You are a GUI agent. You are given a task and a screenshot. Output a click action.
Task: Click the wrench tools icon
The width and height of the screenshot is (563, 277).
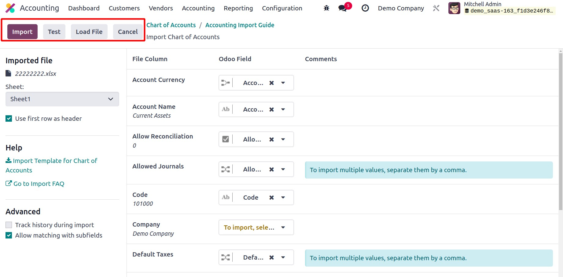[436, 8]
